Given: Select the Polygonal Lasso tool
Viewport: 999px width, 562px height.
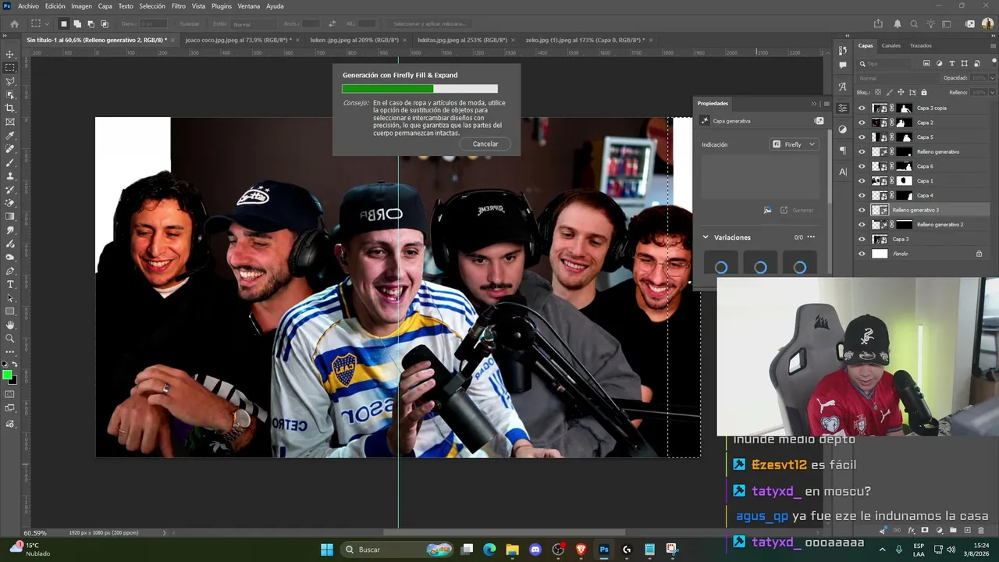Looking at the screenshot, I should 10,81.
